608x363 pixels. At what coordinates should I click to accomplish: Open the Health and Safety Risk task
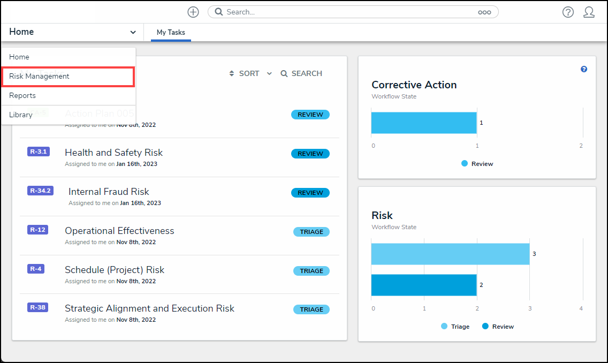pos(113,153)
